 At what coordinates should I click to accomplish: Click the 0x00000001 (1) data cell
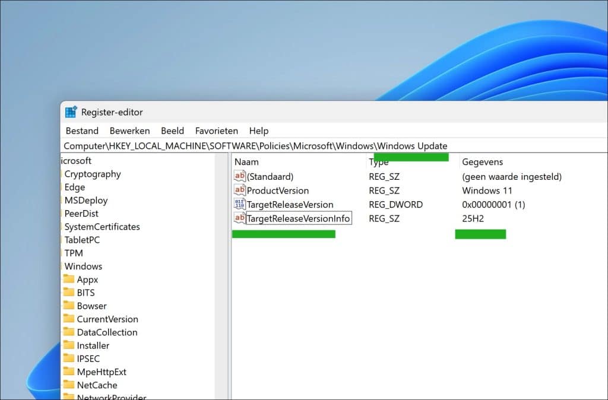point(493,204)
